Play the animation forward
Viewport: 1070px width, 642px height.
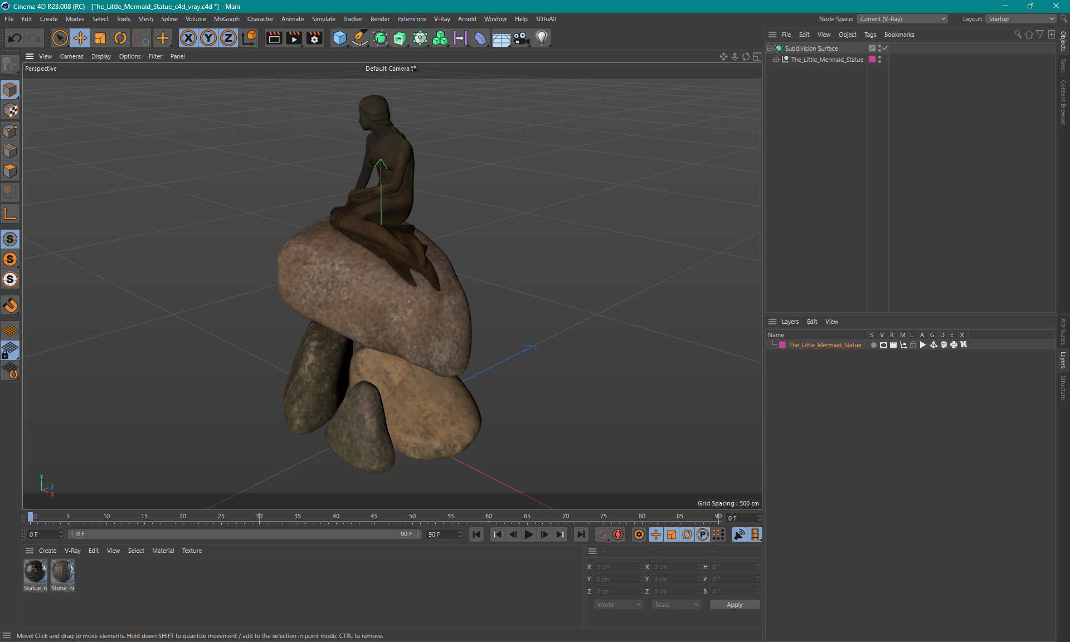[x=528, y=534]
